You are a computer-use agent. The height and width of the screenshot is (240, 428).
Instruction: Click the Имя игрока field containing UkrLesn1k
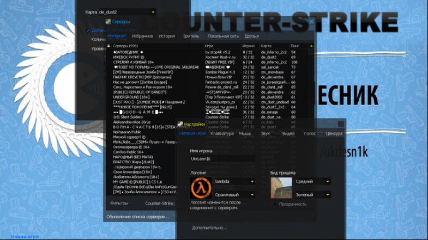[x=222, y=158]
